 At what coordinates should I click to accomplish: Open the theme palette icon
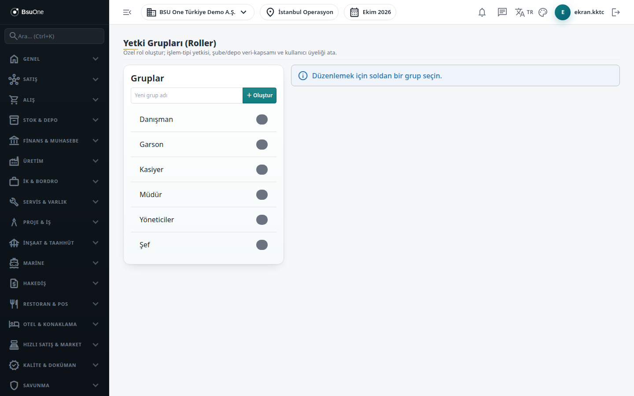[543, 12]
